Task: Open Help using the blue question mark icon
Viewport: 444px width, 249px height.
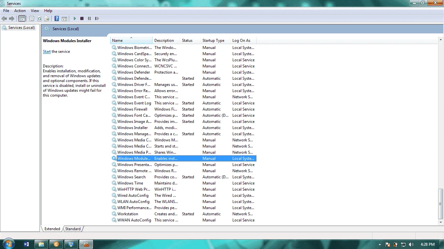Action: click(x=57, y=19)
